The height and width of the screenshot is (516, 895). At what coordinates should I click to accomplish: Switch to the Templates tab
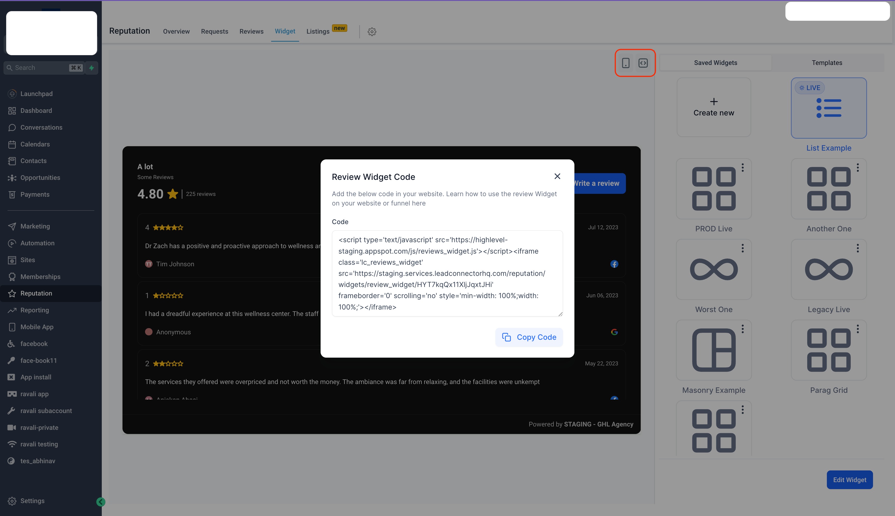coord(827,63)
